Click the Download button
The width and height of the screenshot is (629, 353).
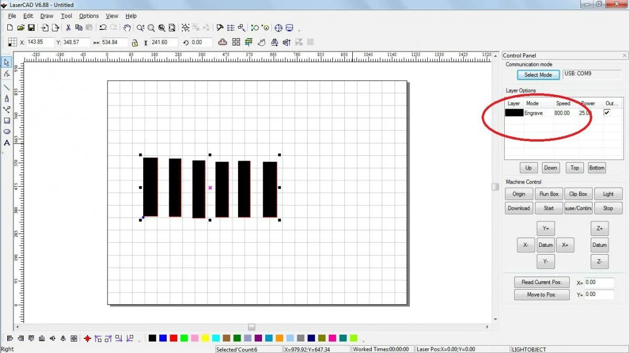tap(519, 208)
